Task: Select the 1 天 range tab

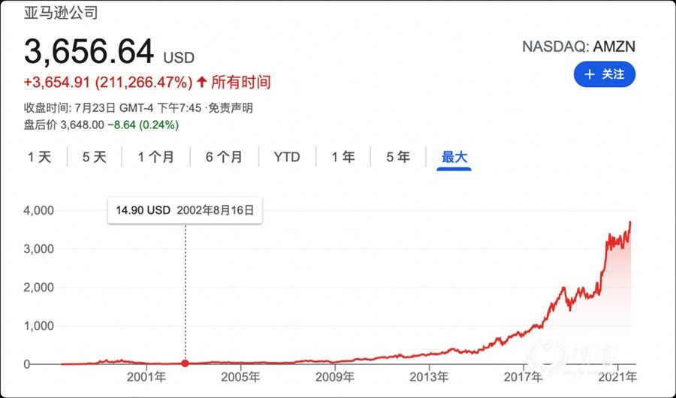Action: point(39,157)
